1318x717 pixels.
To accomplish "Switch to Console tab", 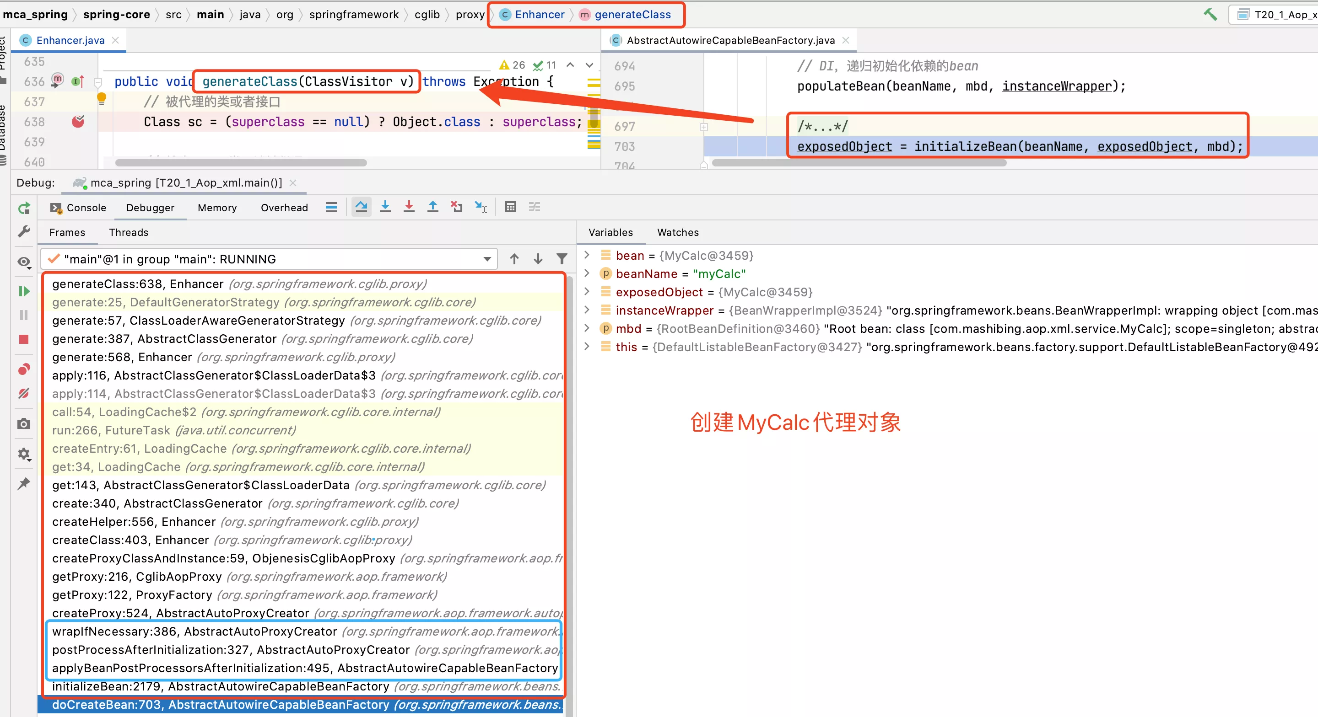I will click(78, 208).
